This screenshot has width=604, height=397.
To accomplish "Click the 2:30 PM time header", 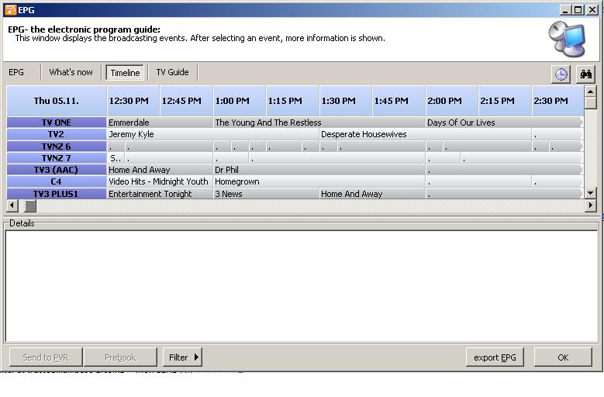I will (558, 101).
